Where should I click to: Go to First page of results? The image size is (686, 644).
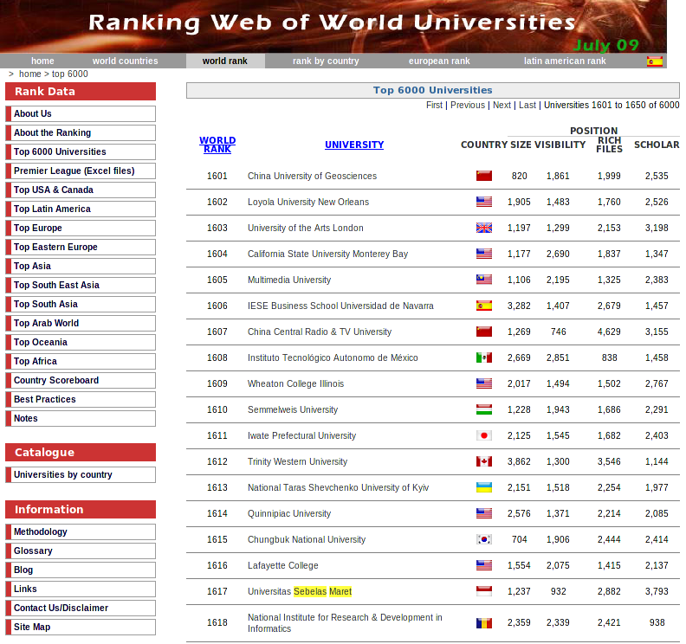coord(435,105)
